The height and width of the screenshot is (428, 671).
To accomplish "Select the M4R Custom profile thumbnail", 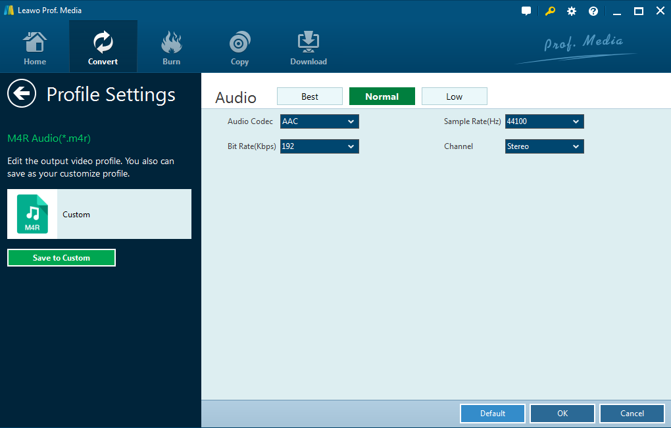I will pyautogui.click(x=32, y=214).
